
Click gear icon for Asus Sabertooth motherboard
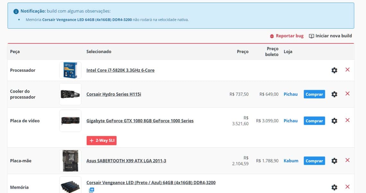pyautogui.click(x=334, y=161)
